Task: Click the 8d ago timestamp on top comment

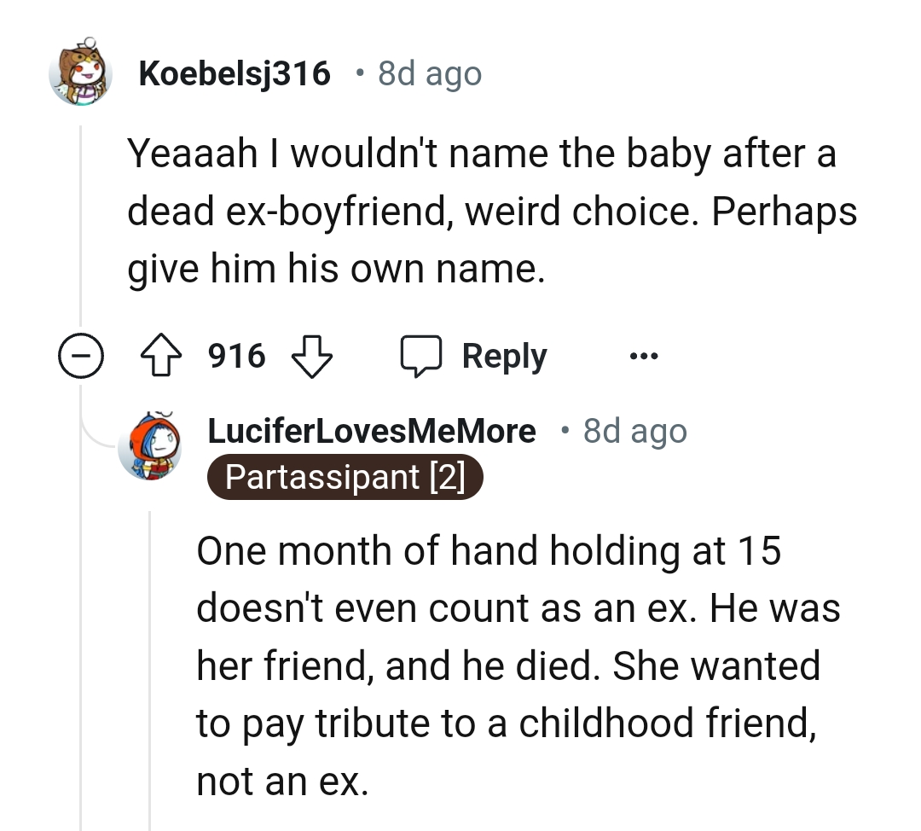Action: coord(428,74)
